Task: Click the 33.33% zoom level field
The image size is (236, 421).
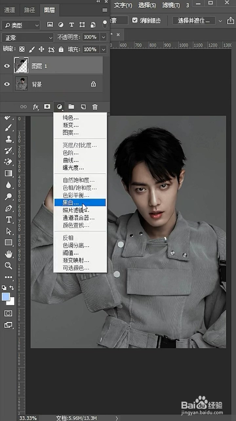Action: [28, 418]
